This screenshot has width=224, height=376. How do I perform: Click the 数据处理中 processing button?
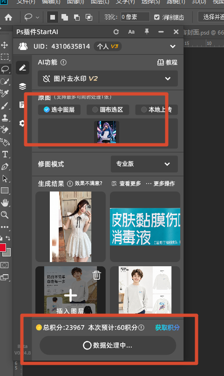(108, 345)
